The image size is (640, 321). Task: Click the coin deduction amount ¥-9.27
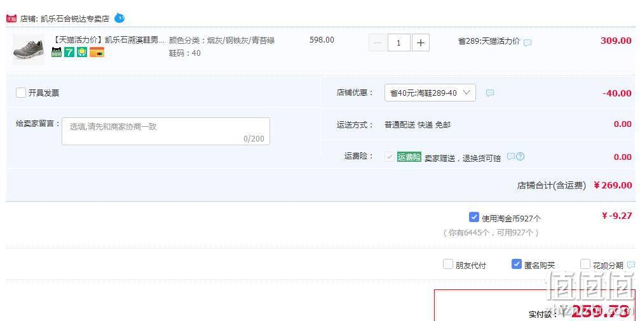616,216
